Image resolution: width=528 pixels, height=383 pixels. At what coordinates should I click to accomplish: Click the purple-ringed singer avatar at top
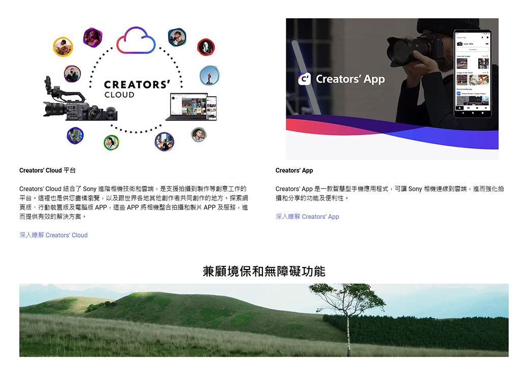92,37
